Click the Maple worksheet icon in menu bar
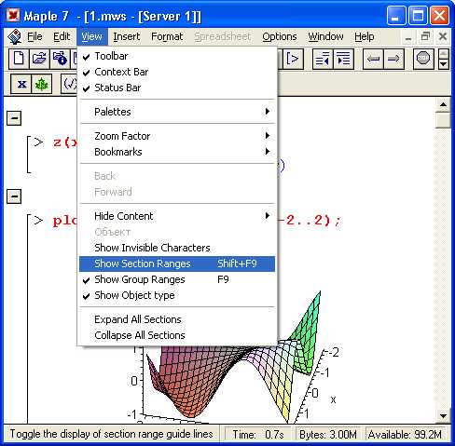 coord(14,36)
